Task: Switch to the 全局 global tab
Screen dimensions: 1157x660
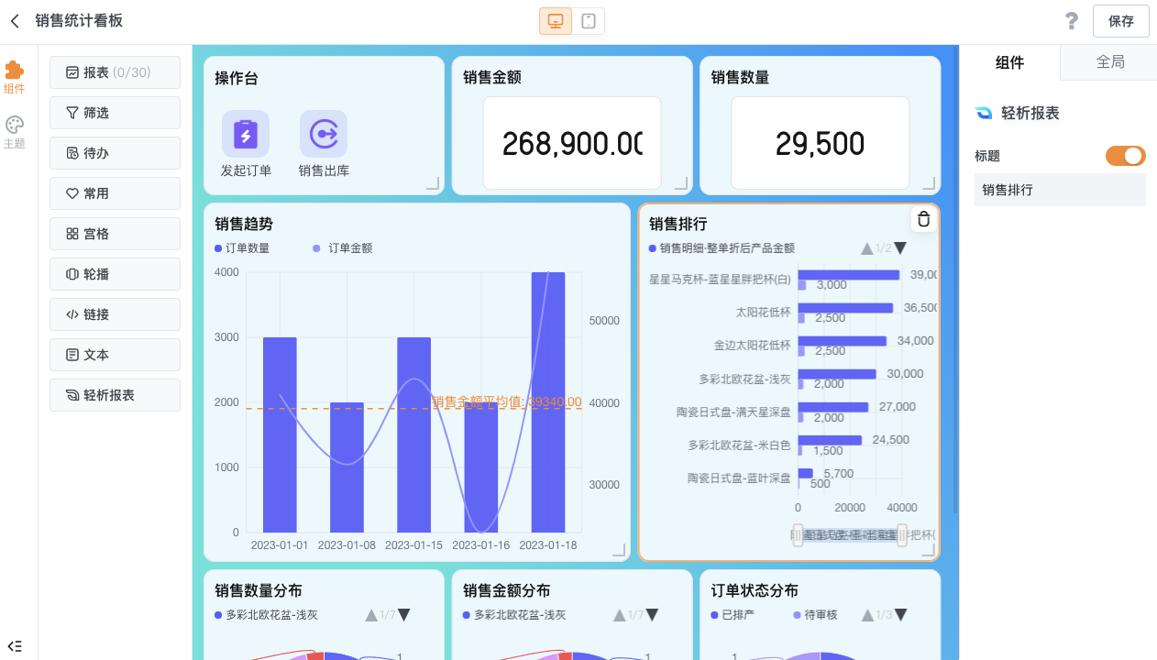Action: 1109,62
